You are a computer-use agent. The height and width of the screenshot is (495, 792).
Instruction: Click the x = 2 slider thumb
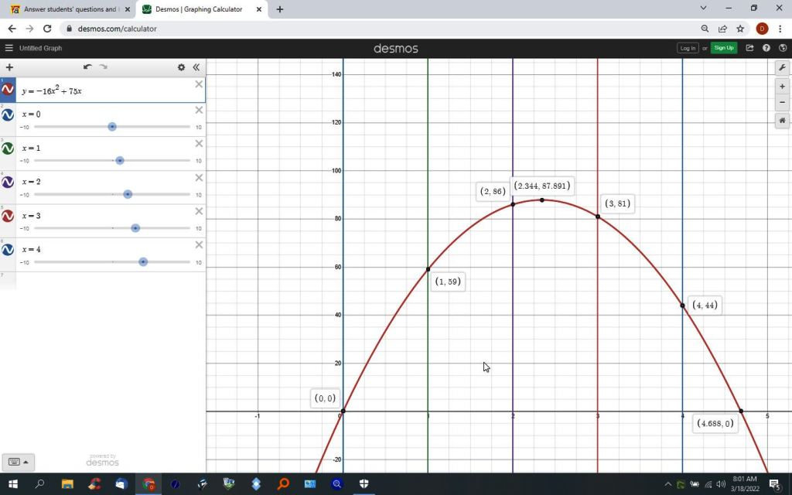[x=128, y=194]
